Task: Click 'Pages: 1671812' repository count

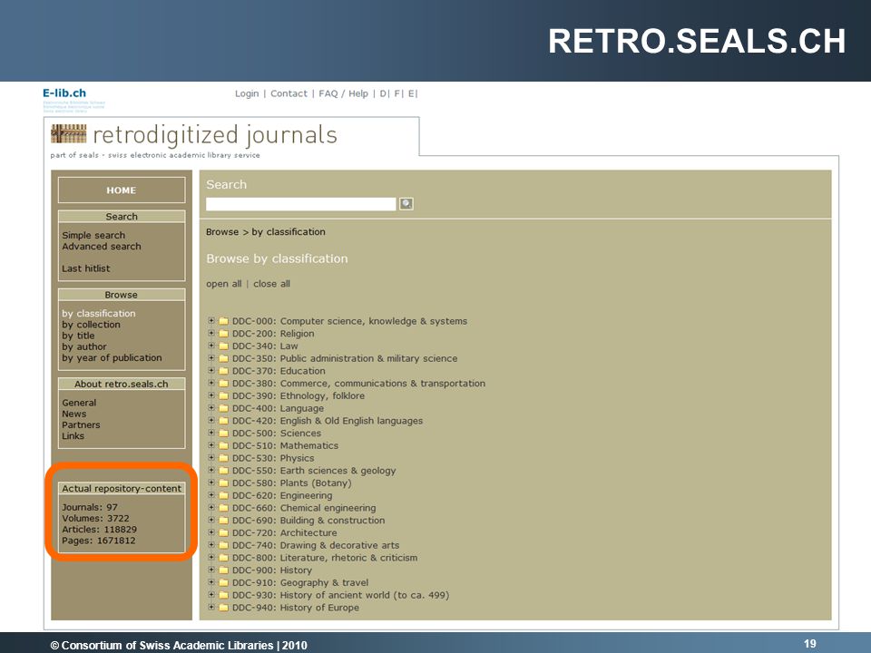Action: pos(98,541)
